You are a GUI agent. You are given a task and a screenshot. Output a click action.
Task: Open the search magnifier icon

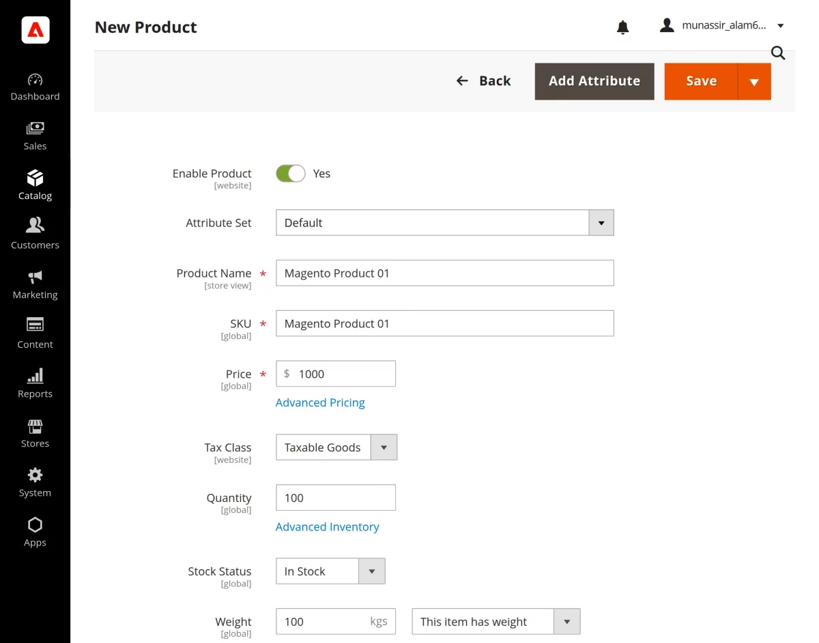777,53
